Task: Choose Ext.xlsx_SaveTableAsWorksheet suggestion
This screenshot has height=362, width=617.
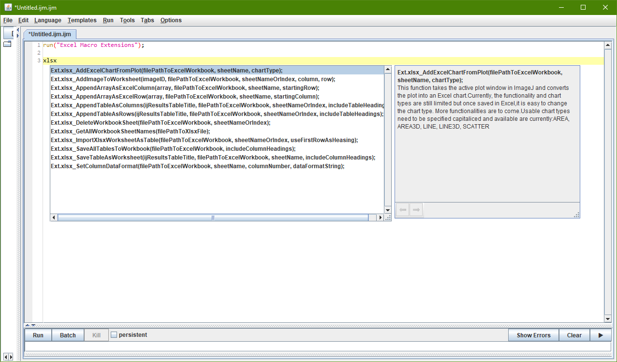Action: click(x=217, y=157)
